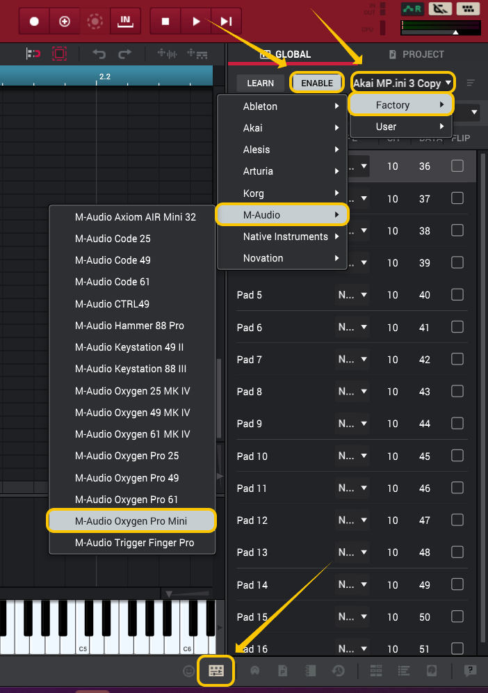This screenshot has width=488, height=693.
Task: Toggle the IN punch-in button
Action: point(125,21)
